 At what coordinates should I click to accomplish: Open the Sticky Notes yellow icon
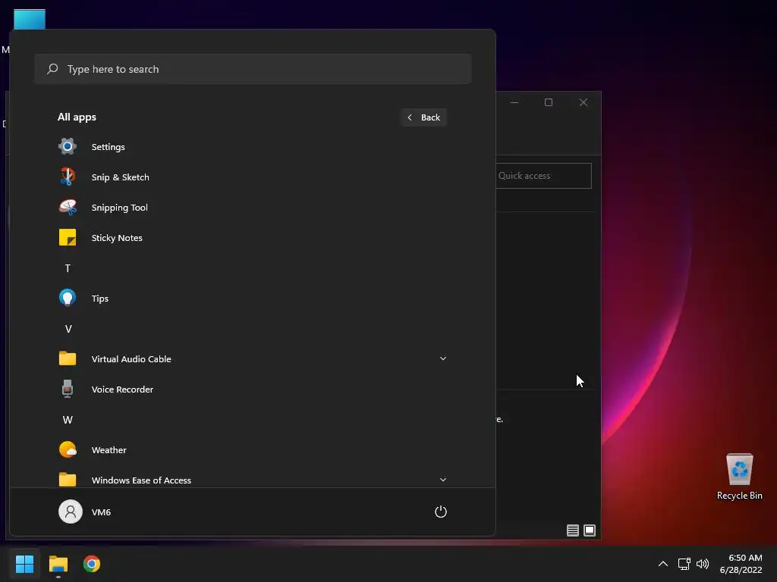(68, 237)
